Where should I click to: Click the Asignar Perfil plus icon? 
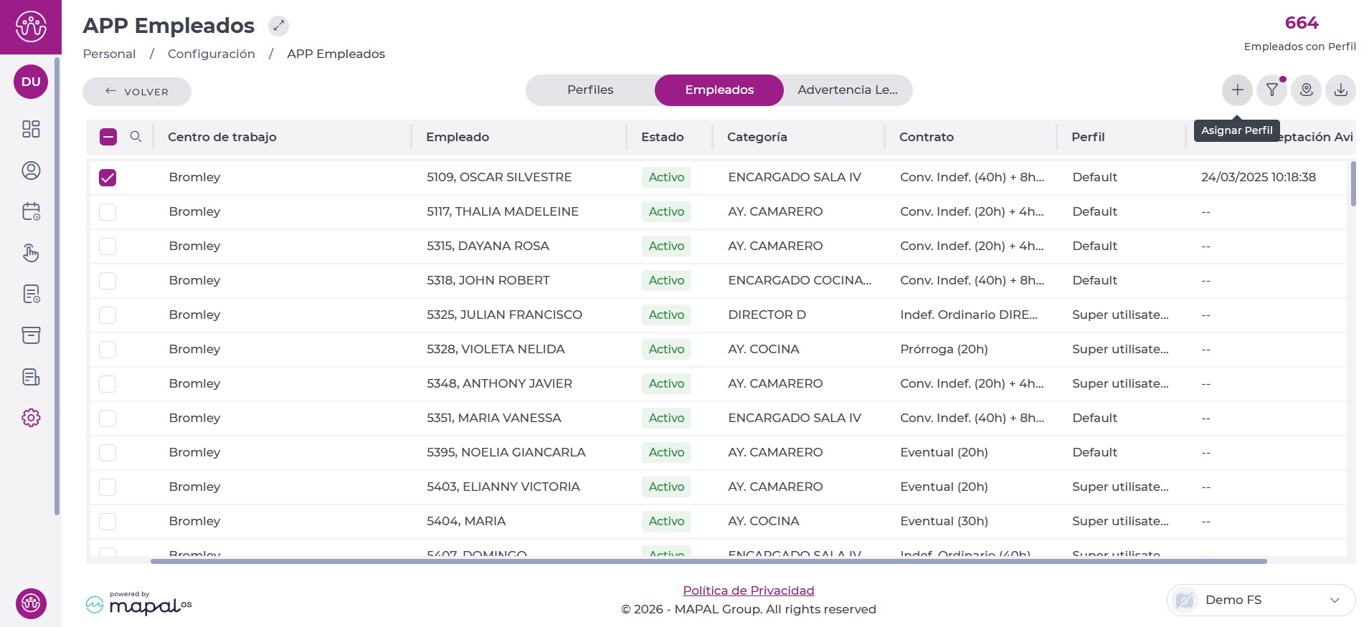[1237, 90]
